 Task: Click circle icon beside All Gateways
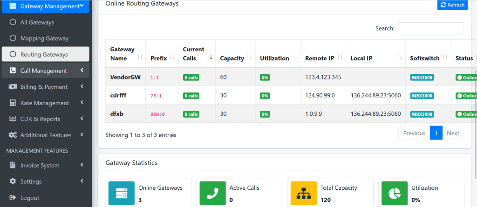point(13,22)
